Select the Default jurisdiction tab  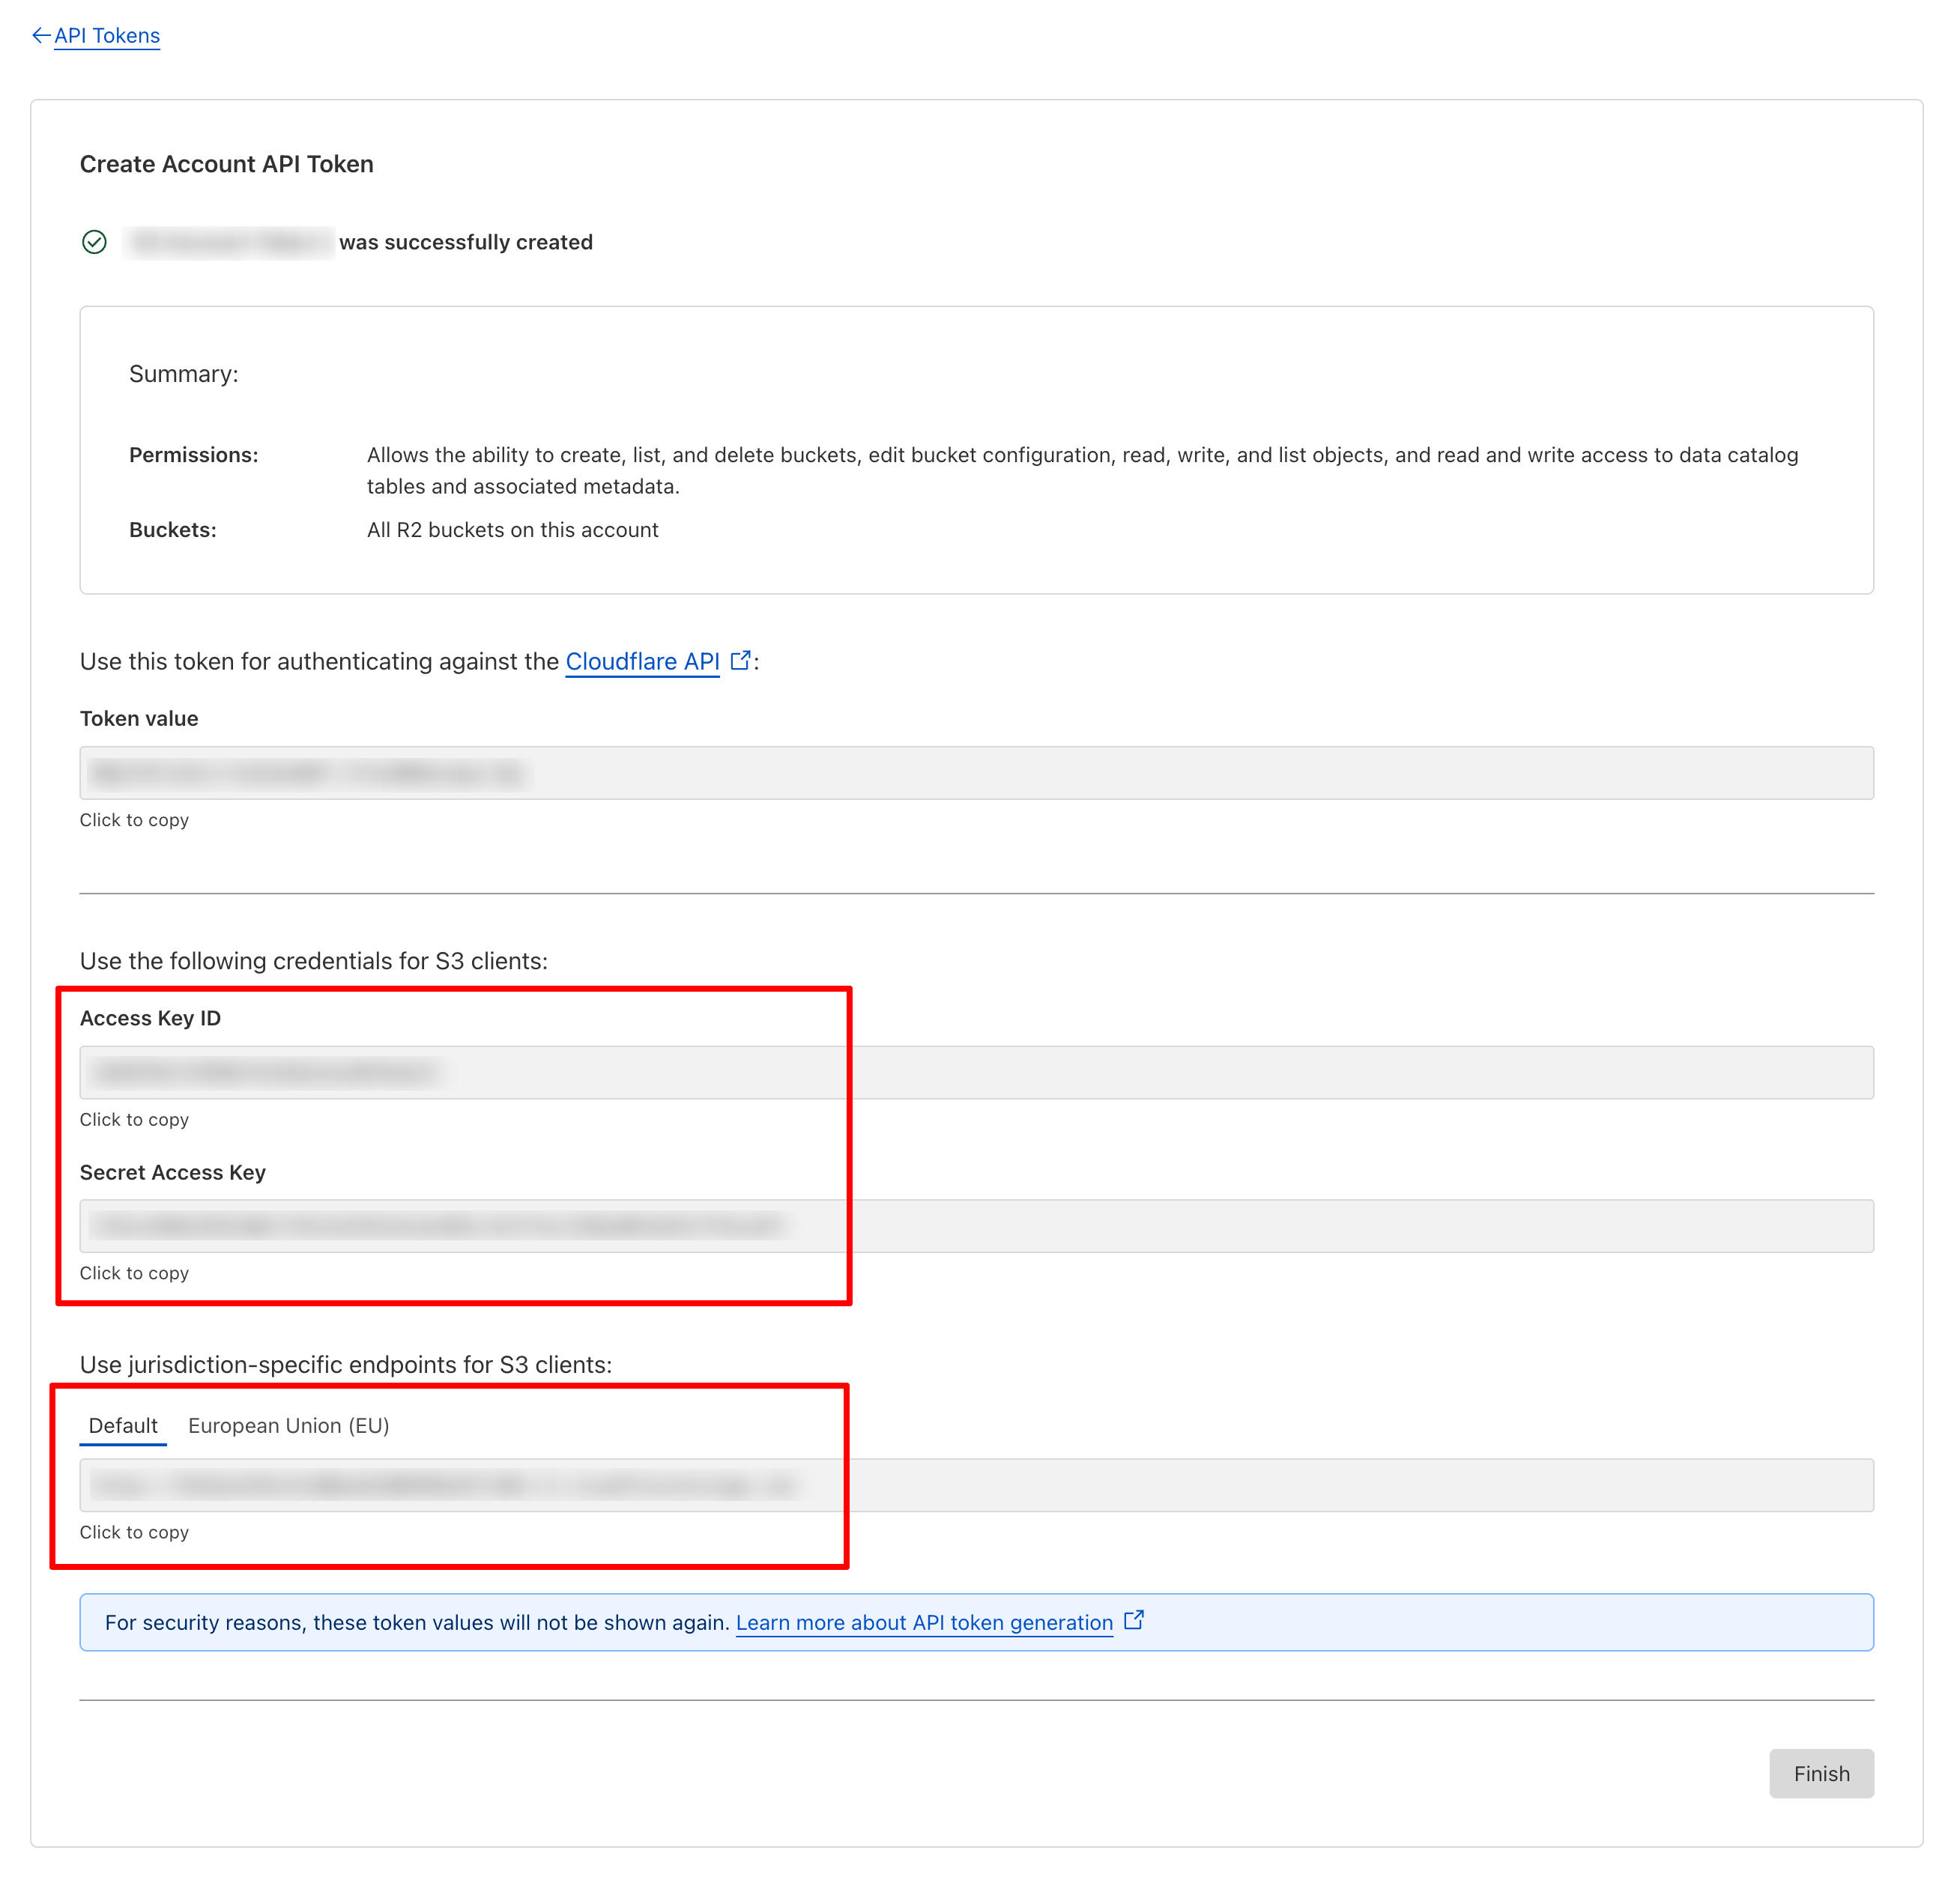pyautogui.click(x=123, y=1426)
